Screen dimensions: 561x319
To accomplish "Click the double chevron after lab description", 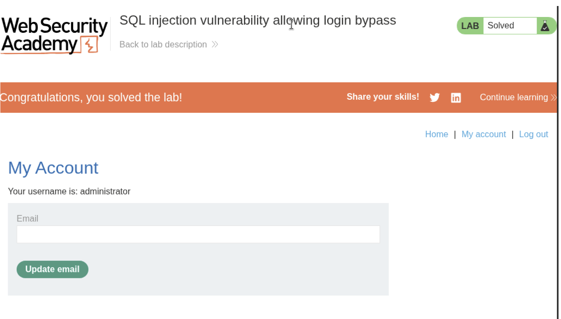I will pos(215,45).
